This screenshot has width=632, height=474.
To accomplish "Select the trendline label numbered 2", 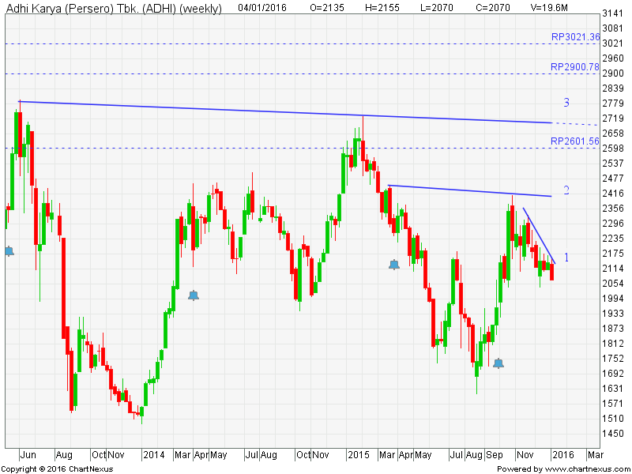I will click(x=566, y=190).
